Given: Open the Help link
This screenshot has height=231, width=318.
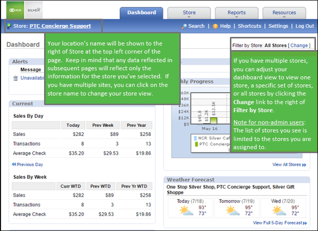Looking at the screenshot, I should coord(225,26).
